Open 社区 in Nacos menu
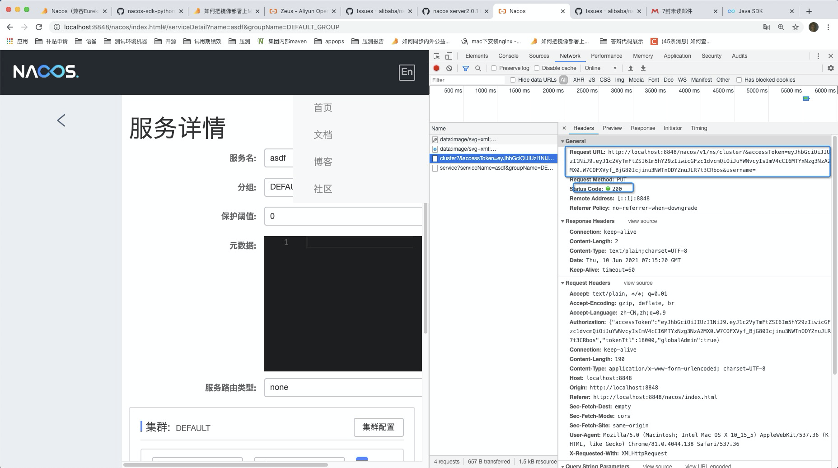 tap(323, 189)
